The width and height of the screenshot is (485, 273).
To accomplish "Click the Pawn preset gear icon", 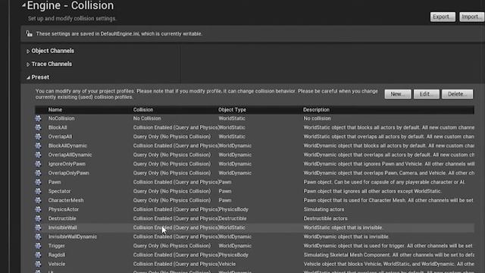I will [x=38, y=182].
